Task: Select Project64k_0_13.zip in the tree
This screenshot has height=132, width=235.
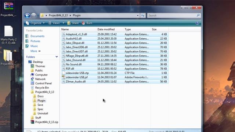Action: [x=47, y=122]
